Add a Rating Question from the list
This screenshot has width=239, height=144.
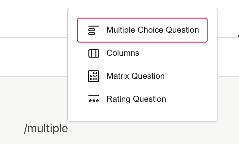point(142,99)
